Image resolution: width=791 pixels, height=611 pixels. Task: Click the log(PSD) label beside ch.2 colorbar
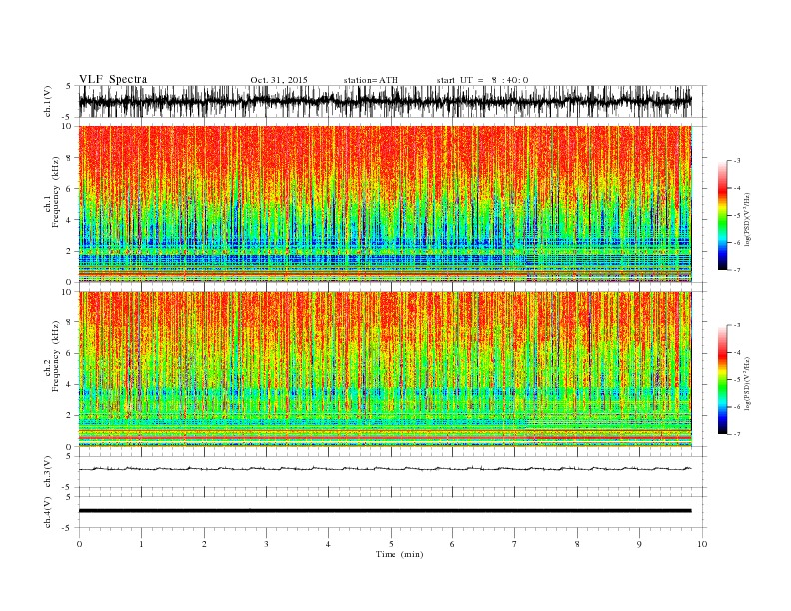[748, 383]
